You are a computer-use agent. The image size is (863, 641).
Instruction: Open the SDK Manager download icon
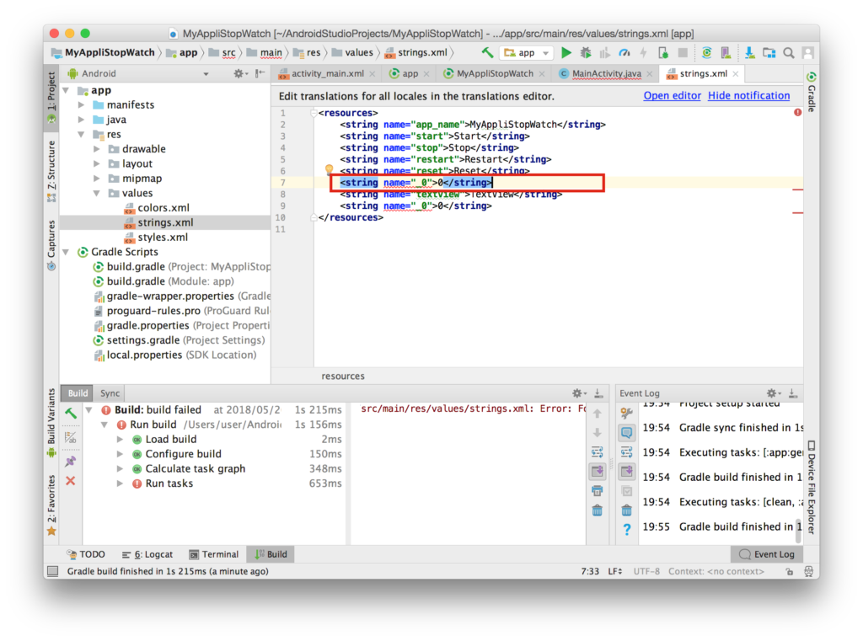749,53
